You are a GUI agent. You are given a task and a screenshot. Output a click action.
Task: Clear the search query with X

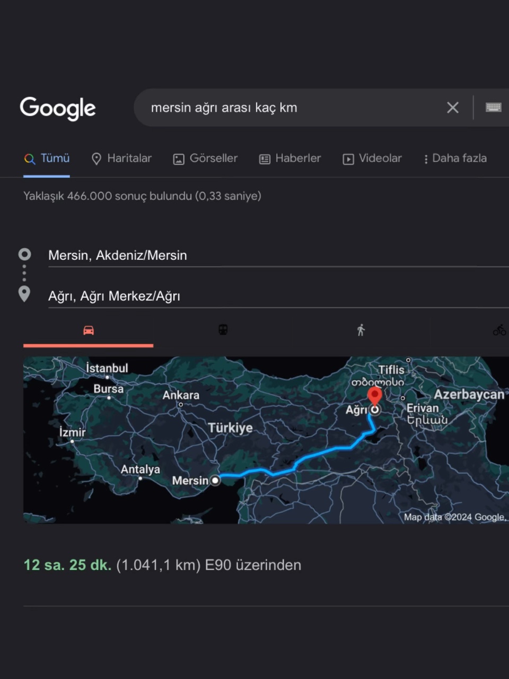coord(452,108)
